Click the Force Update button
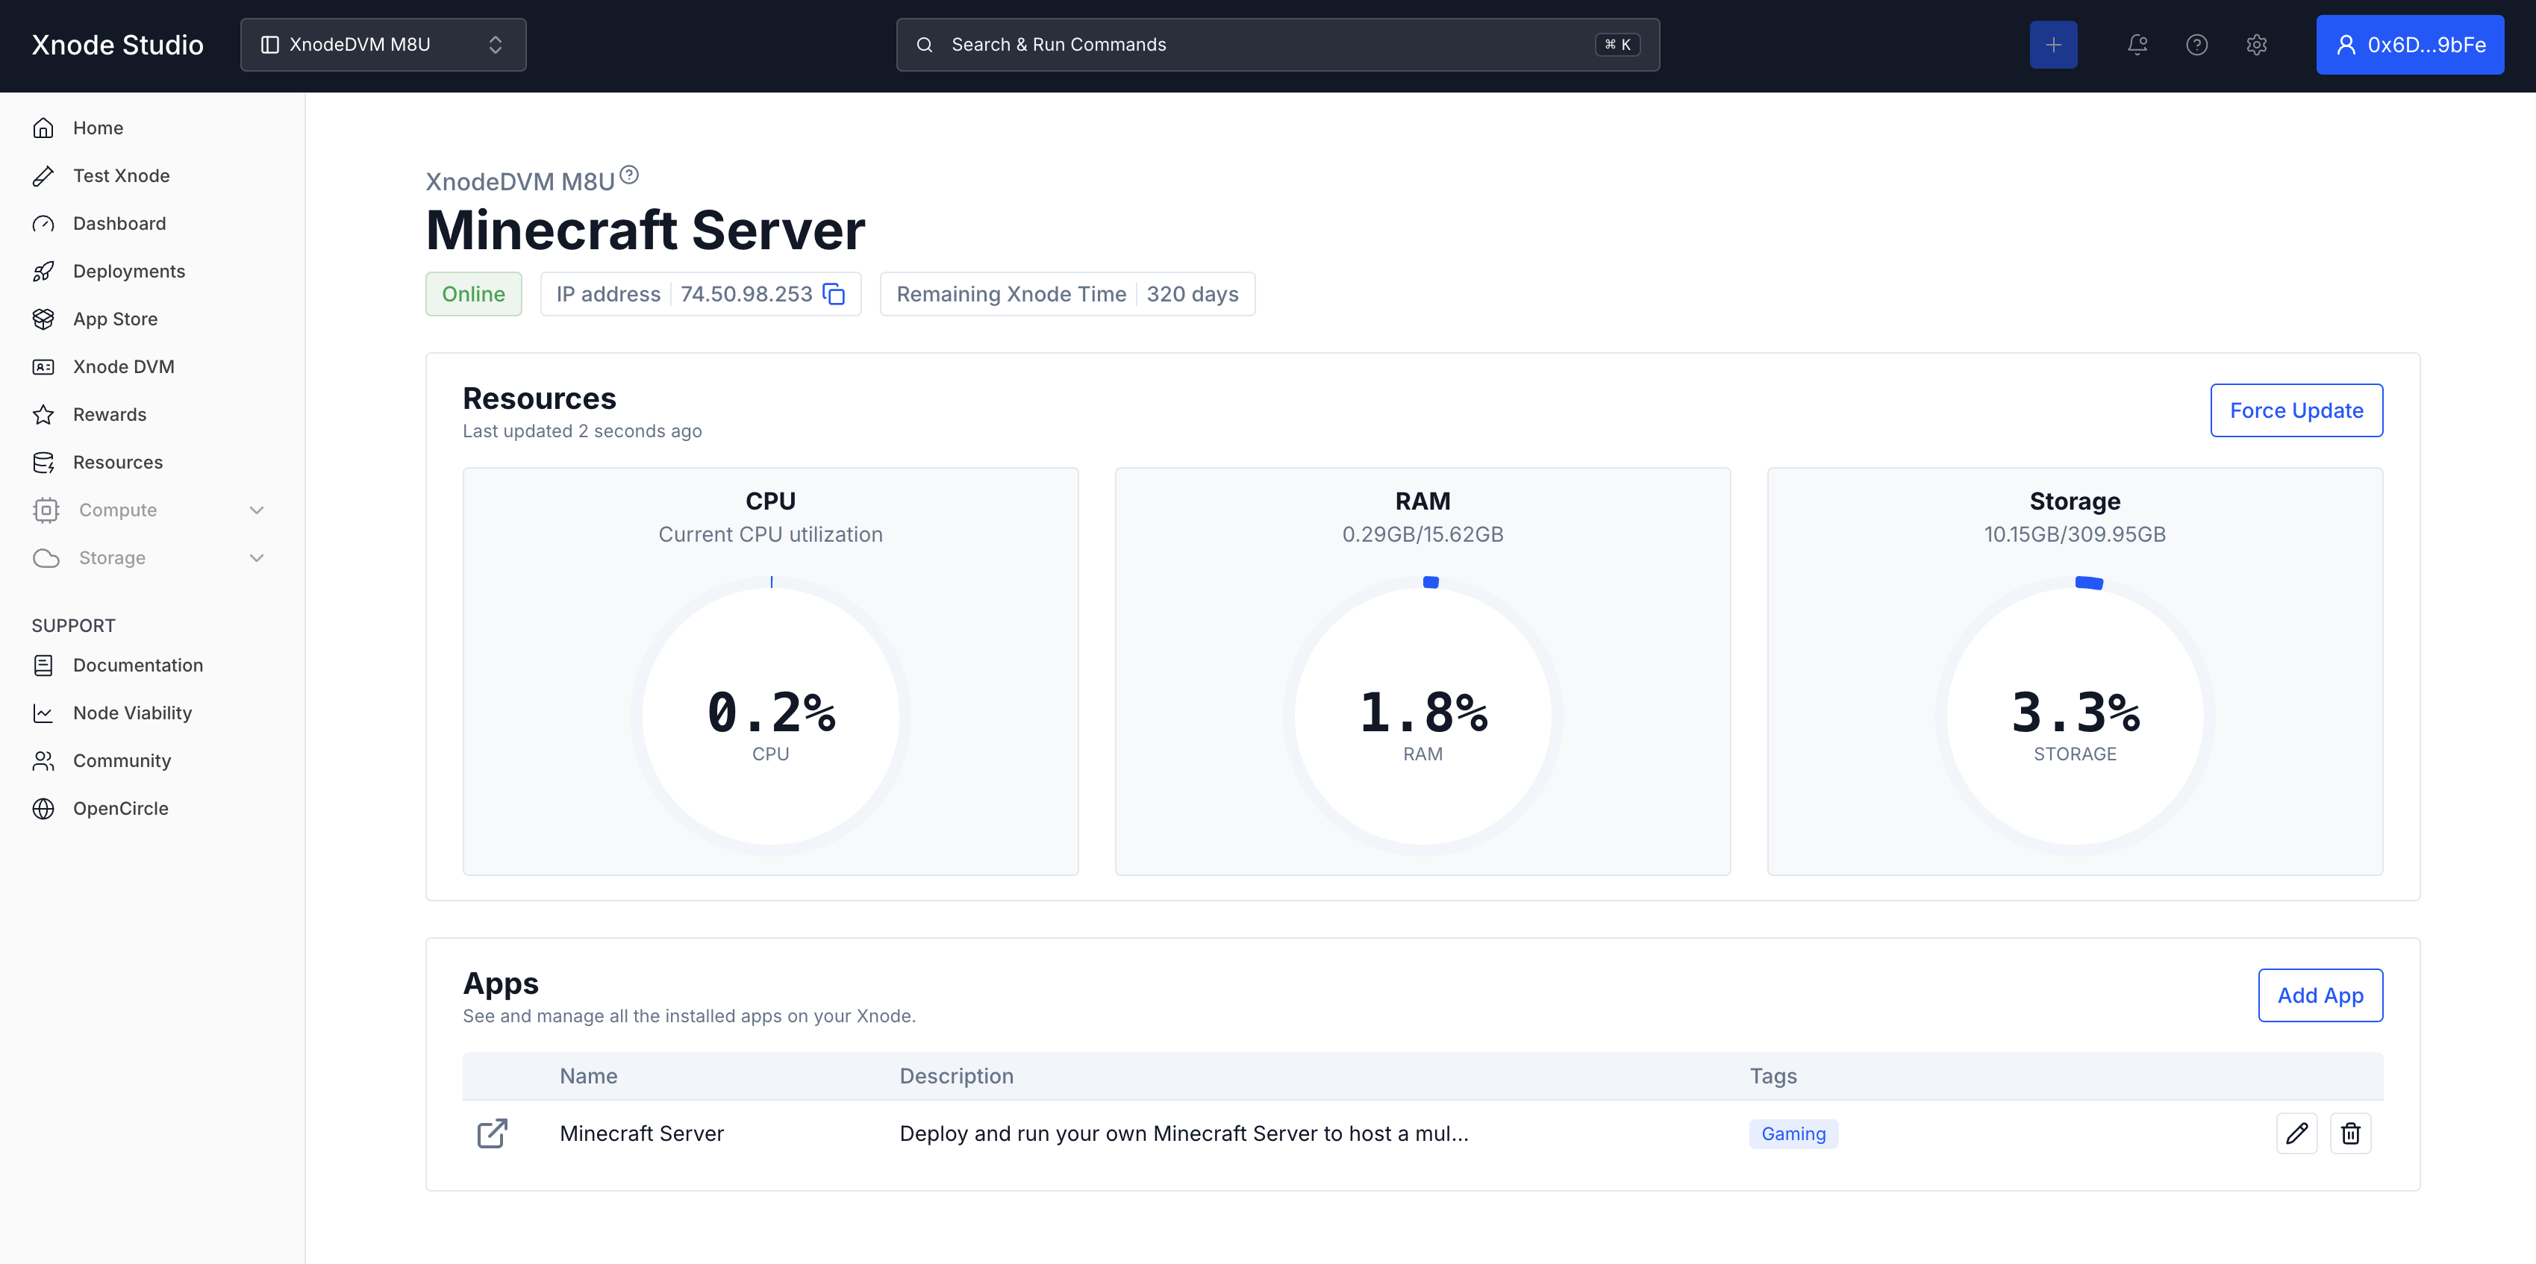 (x=2296, y=410)
